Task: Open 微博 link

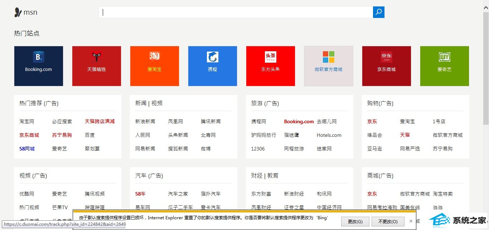Action: point(206,149)
